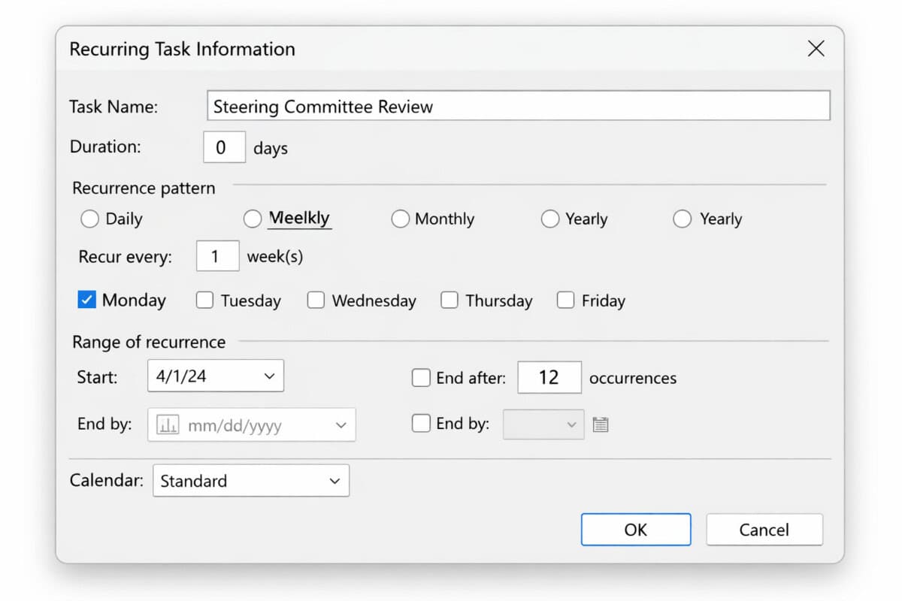The image size is (902, 601).
Task: Check the Wednesday checkbox
Action: pyautogui.click(x=316, y=300)
